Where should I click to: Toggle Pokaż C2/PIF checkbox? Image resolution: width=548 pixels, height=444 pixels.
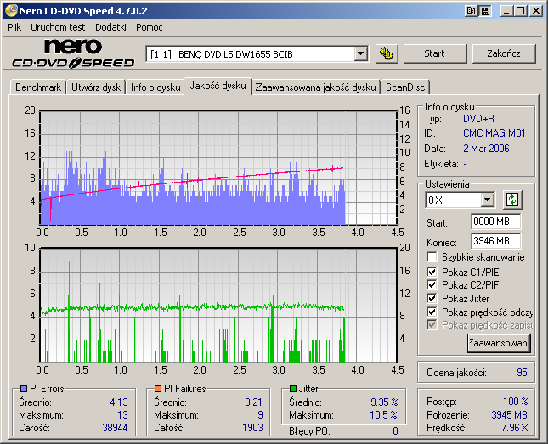click(x=432, y=284)
